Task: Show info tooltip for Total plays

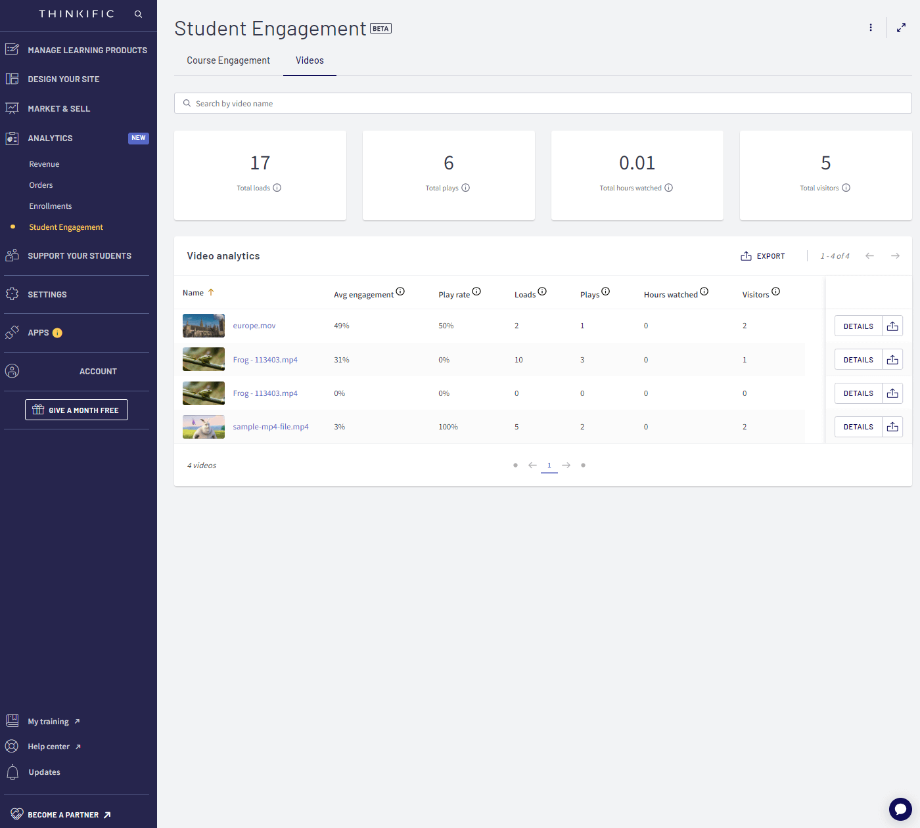Action: 466,188
